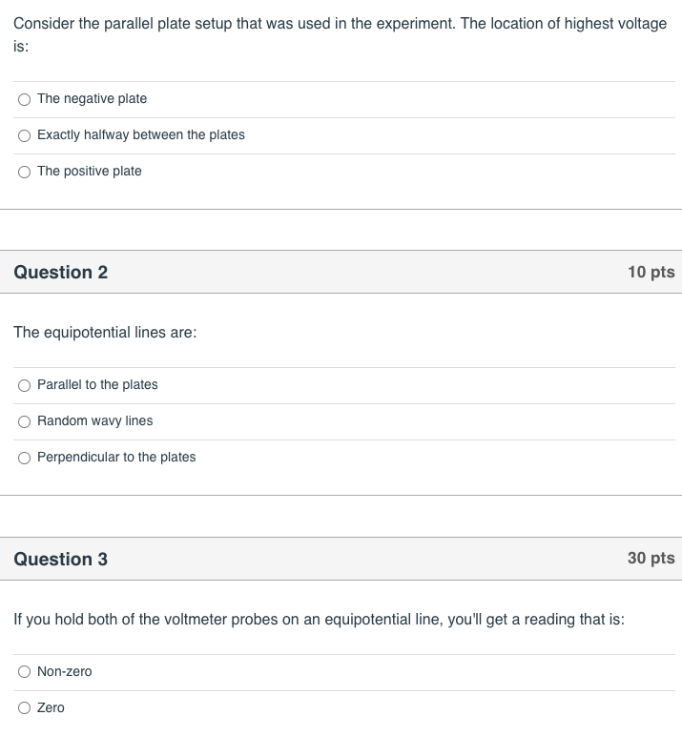
Task: Select radio button for 'Parallel to the plates'
Action: pos(25,385)
